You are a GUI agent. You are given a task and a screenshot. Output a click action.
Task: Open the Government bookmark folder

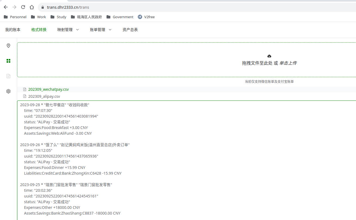[120, 17]
